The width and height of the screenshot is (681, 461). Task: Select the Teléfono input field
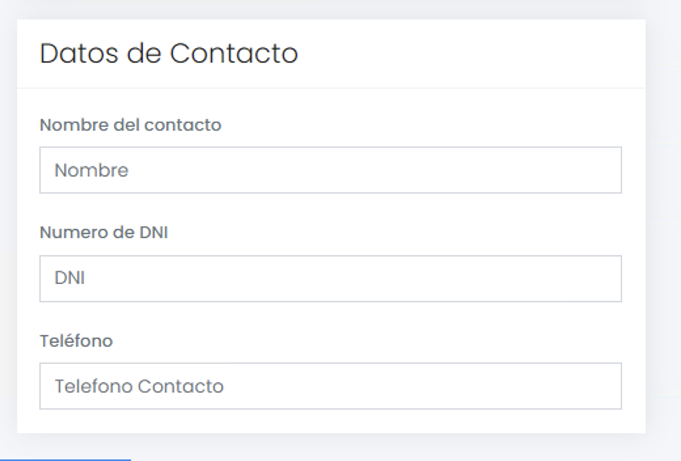pos(330,386)
